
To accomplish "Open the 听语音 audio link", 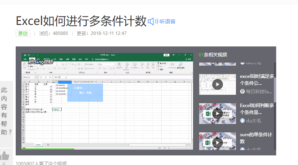I will coord(167,21).
